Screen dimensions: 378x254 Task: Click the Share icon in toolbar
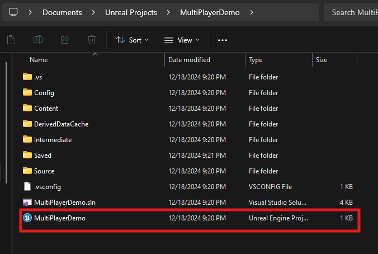coord(65,40)
